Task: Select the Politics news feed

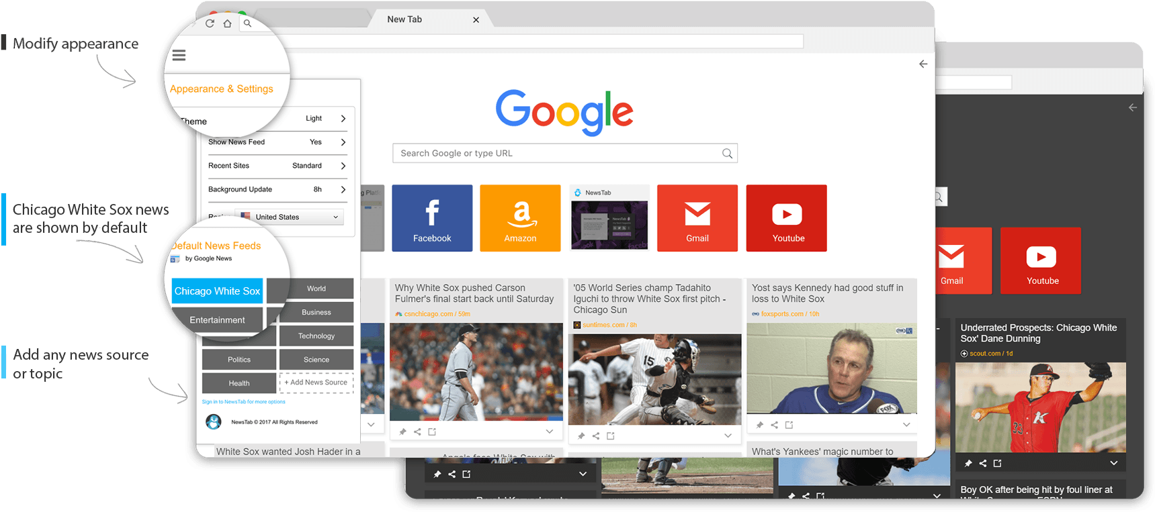Action: tap(239, 360)
